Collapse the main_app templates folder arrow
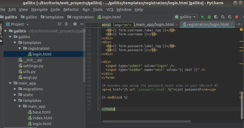 pyautogui.click(x=15, y=101)
